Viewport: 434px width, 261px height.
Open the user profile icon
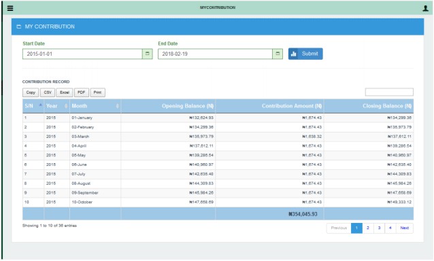tap(425, 8)
